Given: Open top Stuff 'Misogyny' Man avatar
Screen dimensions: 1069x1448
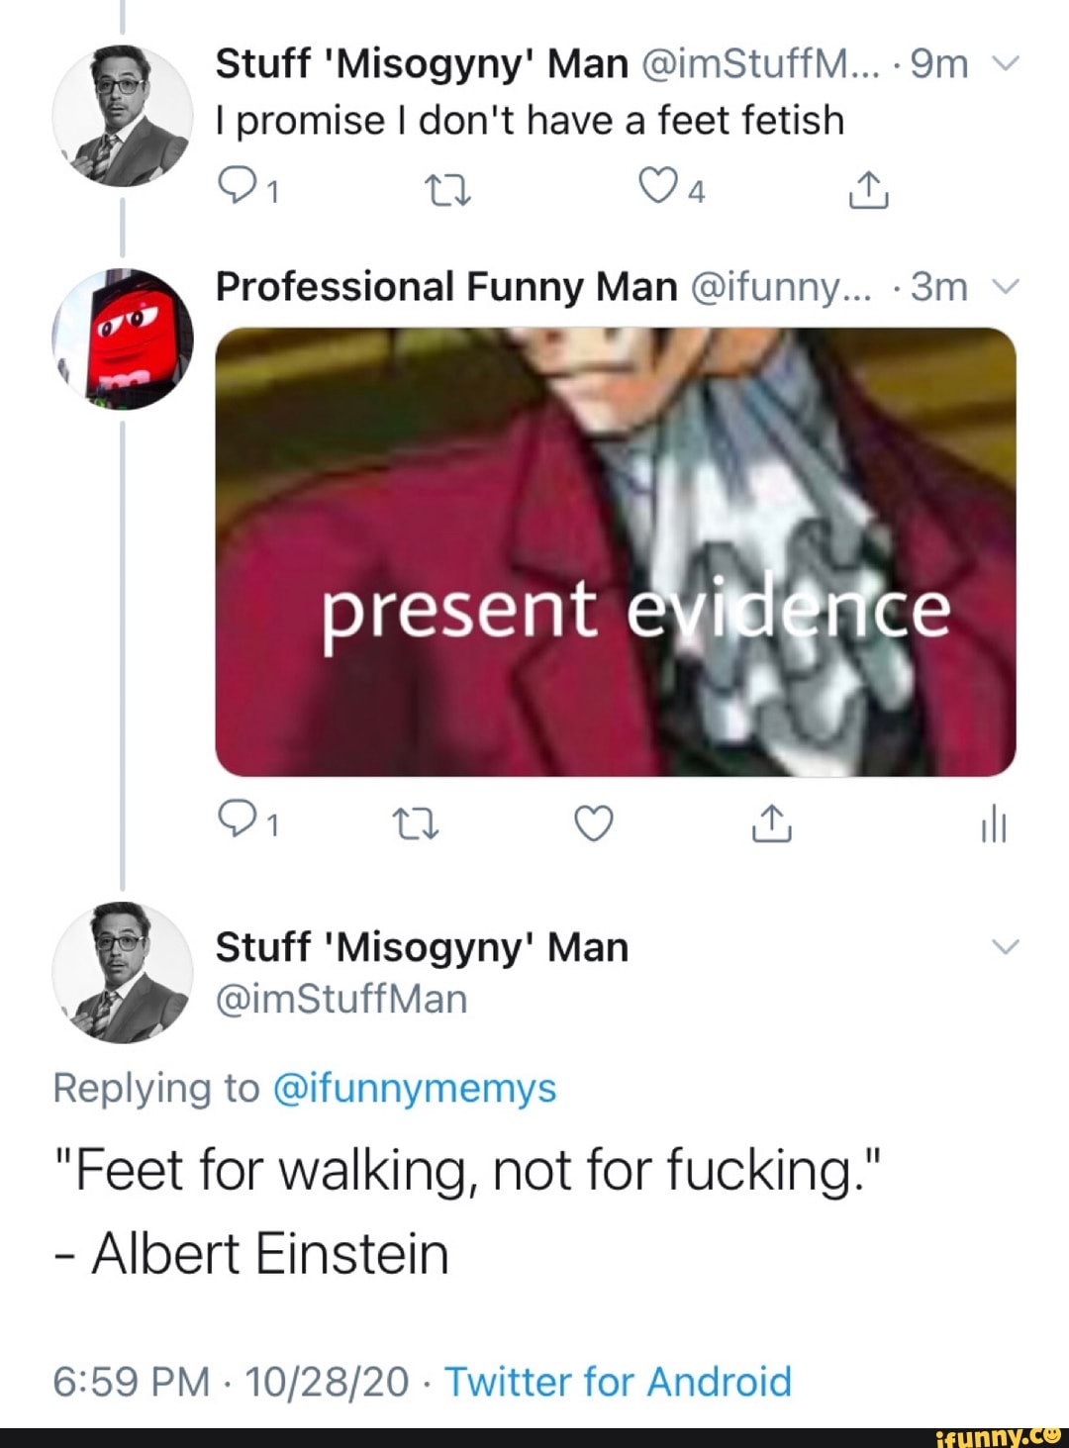Looking at the screenshot, I should pos(123,116).
